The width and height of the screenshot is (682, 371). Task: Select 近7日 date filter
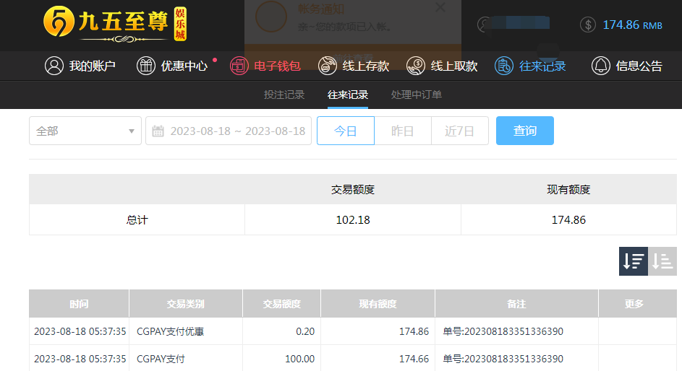click(x=460, y=131)
